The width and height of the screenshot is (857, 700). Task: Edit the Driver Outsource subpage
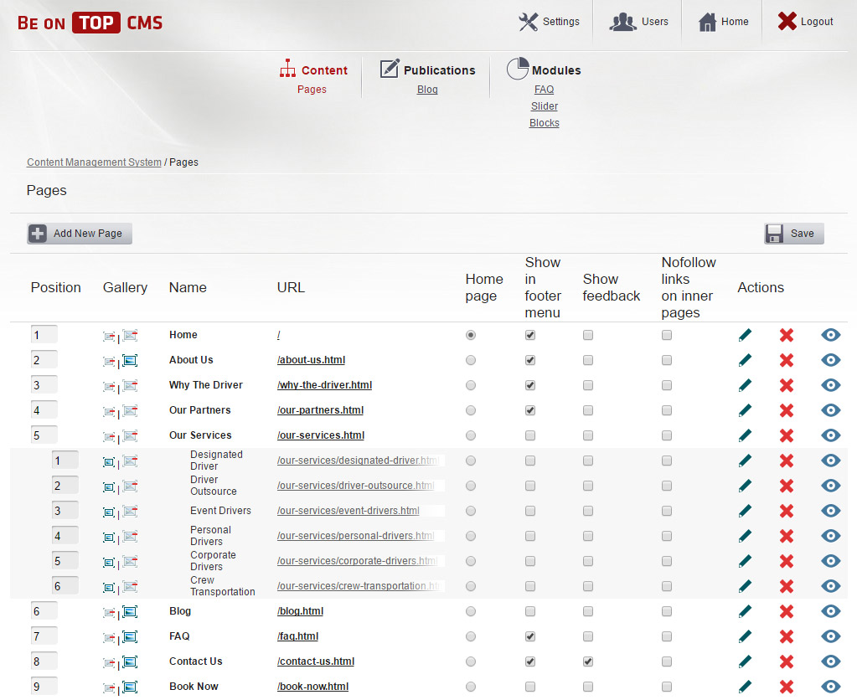point(745,486)
